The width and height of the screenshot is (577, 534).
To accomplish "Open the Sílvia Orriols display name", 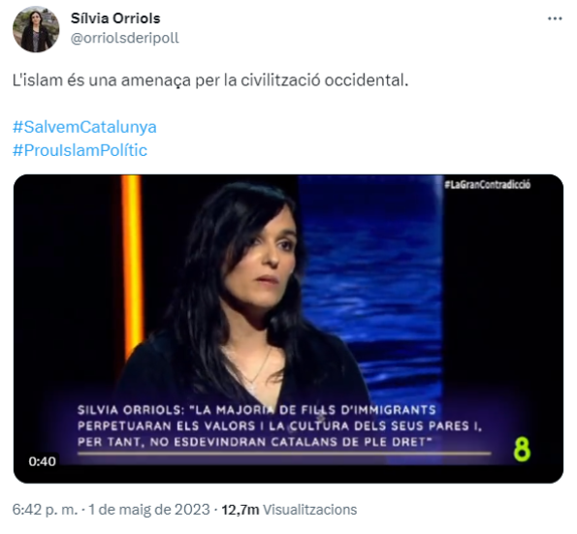I will click(x=115, y=18).
